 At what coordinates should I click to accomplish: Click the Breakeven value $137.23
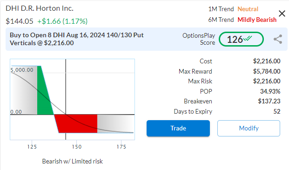[269, 101]
